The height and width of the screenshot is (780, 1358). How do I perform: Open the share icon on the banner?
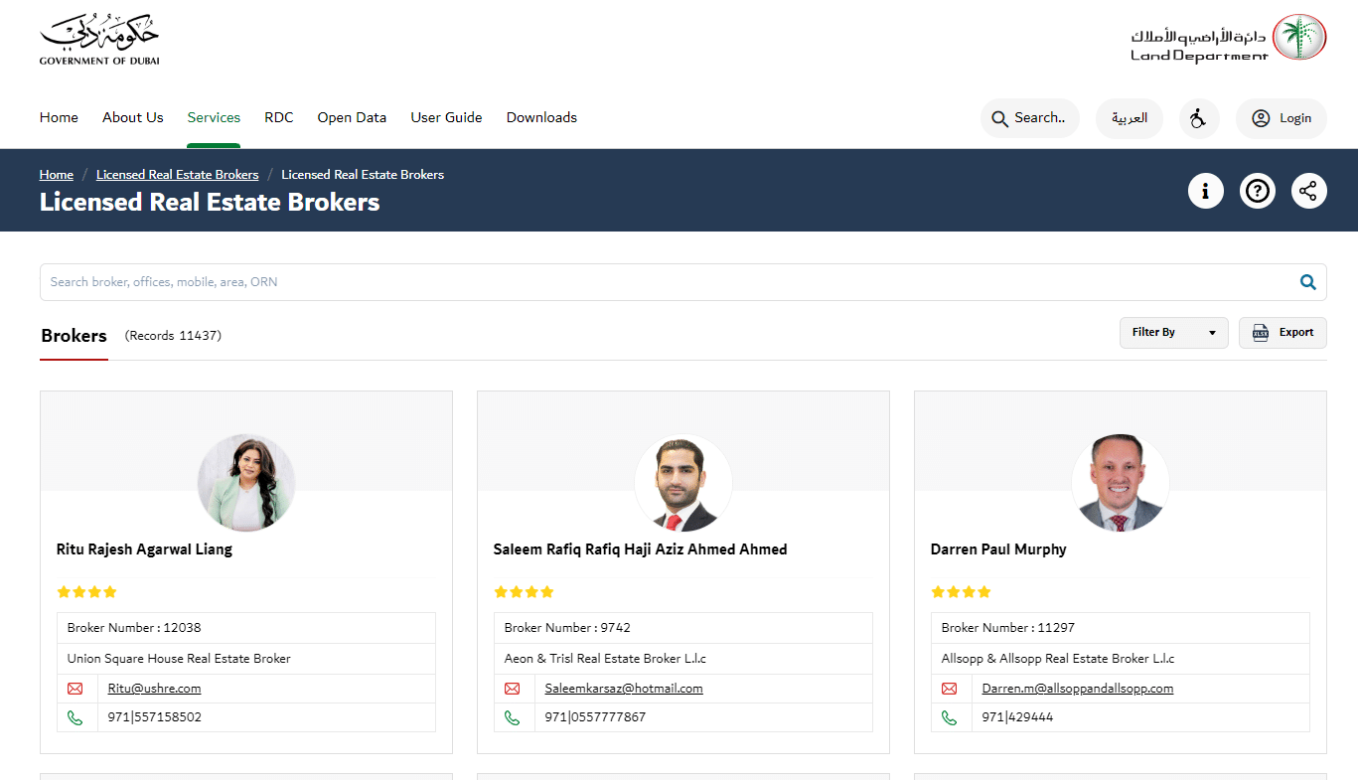coord(1308,190)
